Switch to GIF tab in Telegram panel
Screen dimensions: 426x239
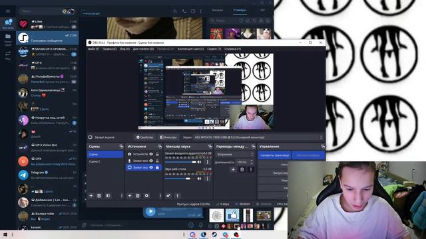(262, 11)
